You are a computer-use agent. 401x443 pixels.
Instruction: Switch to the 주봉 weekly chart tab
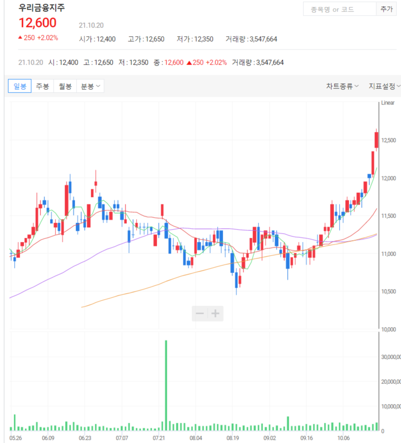point(42,86)
